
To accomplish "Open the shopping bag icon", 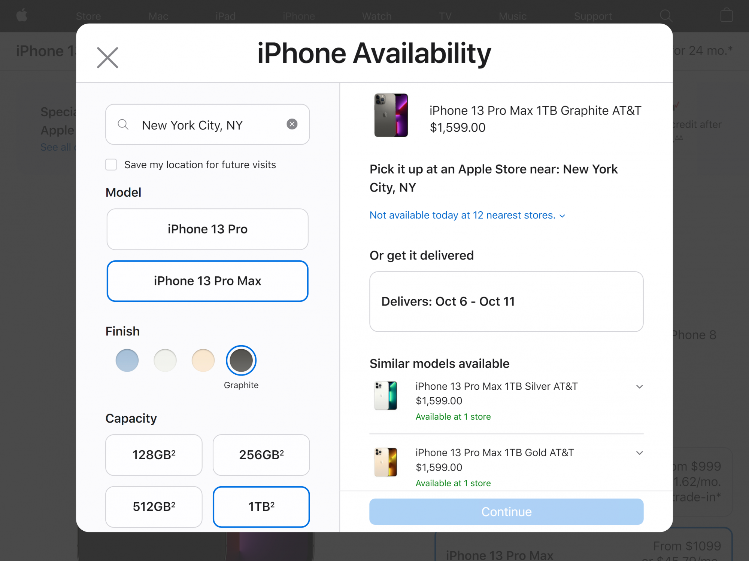I will 727,15.
